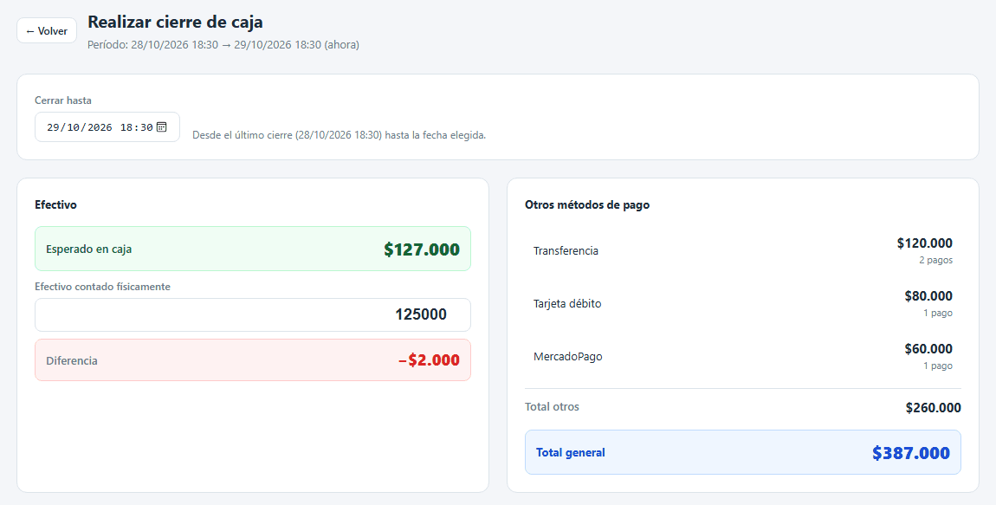Screen dimensions: 996x505
Task: Click the MercadoPago payment row label
Action: tap(568, 356)
